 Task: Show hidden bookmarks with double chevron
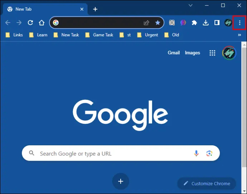coord(239,35)
